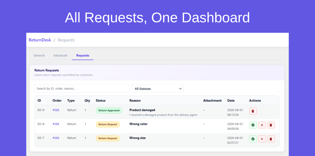Select the Requests tab

pos(82,55)
